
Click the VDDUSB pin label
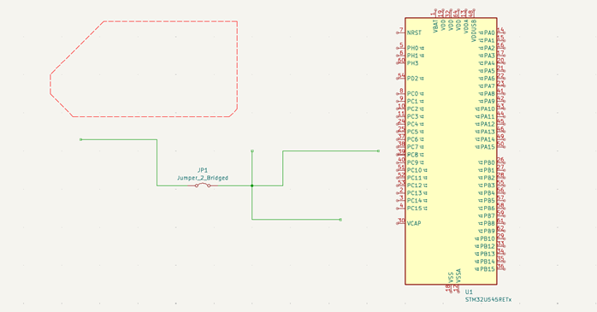(474, 31)
